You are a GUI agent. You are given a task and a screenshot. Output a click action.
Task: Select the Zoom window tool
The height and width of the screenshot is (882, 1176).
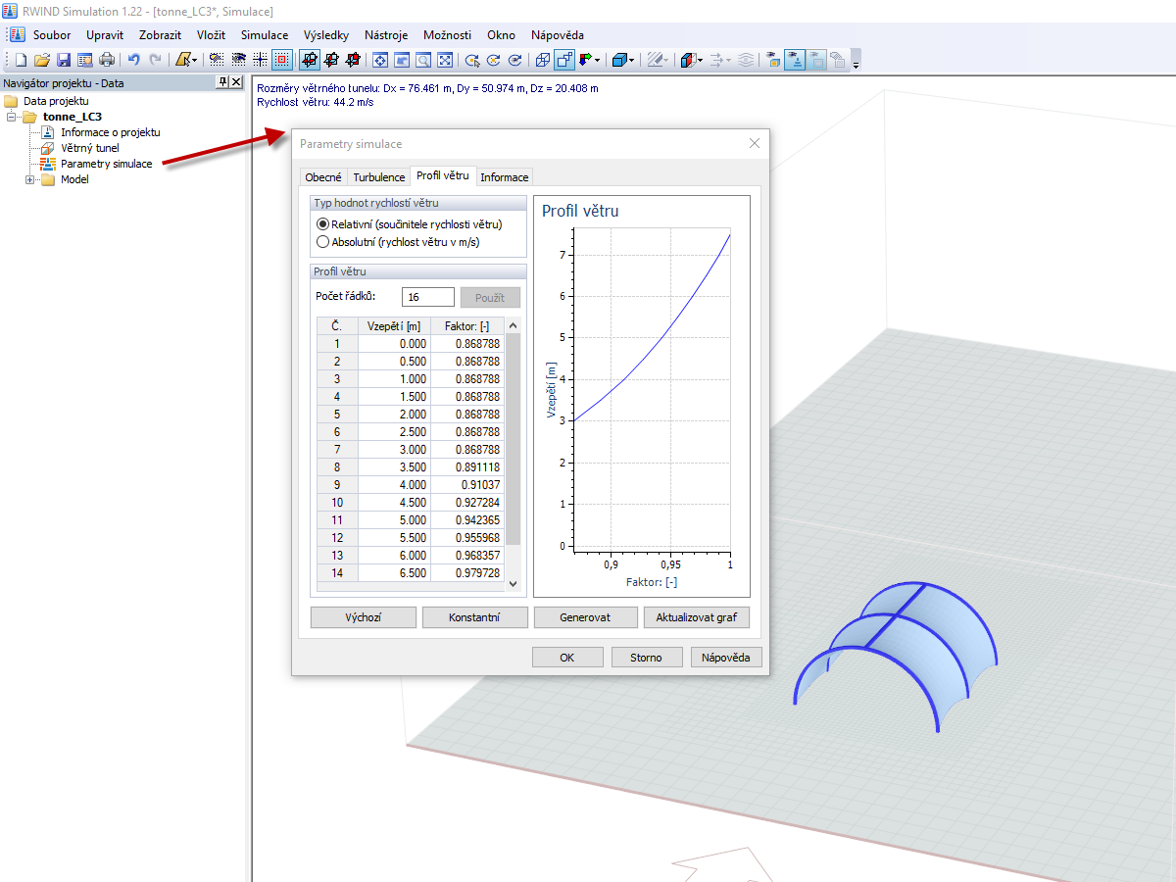click(x=422, y=60)
